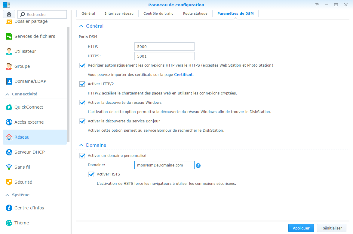
Task: Toggle HTTP to HTTPS redirect checkbox
Action: (x=82, y=65)
